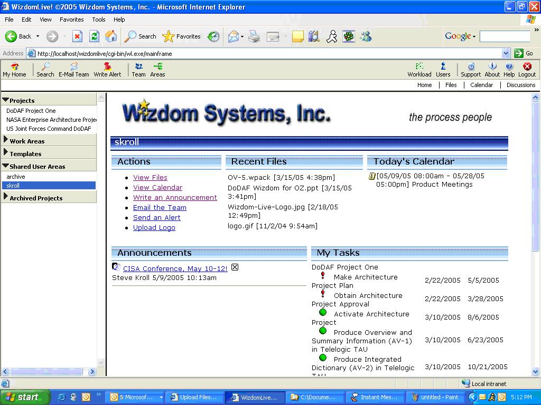The image size is (541, 405).
Task: Click the Write an Announcement link
Action: click(x=175, y=198)
